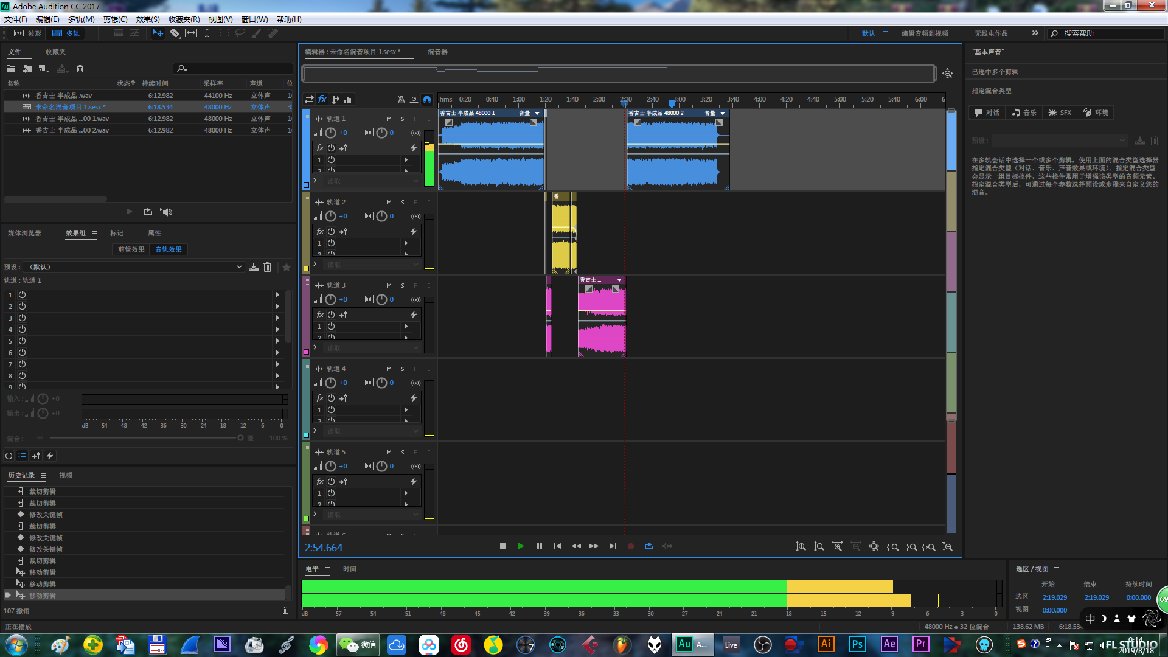Expand workspace overflow chevron in top bar

tap(1035, 33)
